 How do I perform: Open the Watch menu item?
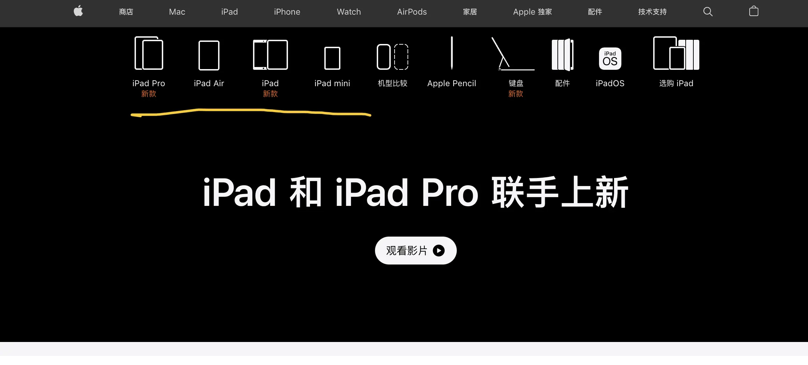tap(349, 12)
